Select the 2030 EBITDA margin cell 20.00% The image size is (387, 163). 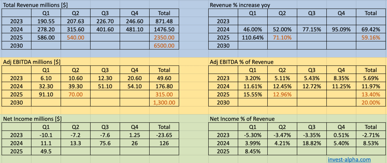click(370, 102)
